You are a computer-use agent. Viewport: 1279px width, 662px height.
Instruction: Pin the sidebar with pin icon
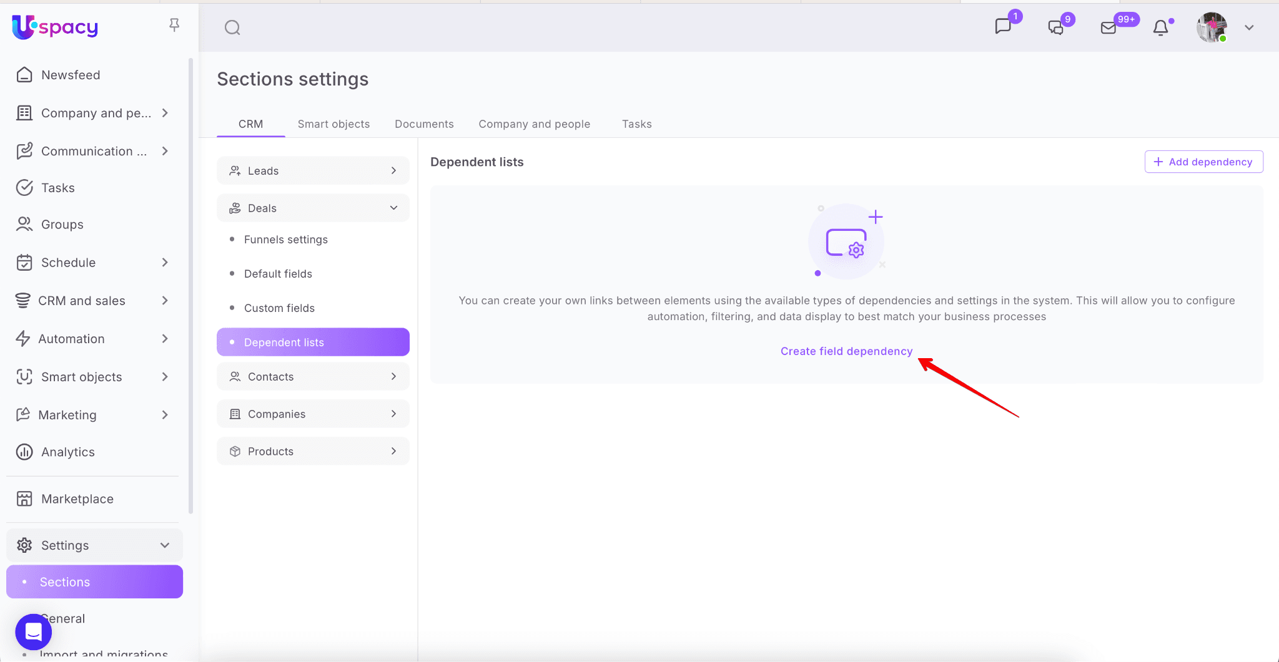click(174, 25)
